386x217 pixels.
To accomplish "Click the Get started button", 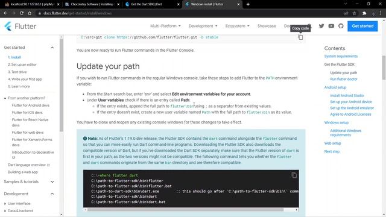I will [362, 26].
